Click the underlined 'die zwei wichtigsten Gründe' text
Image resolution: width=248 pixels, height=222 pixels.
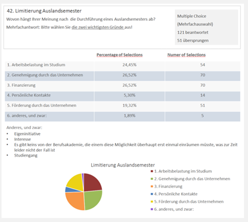98,27
